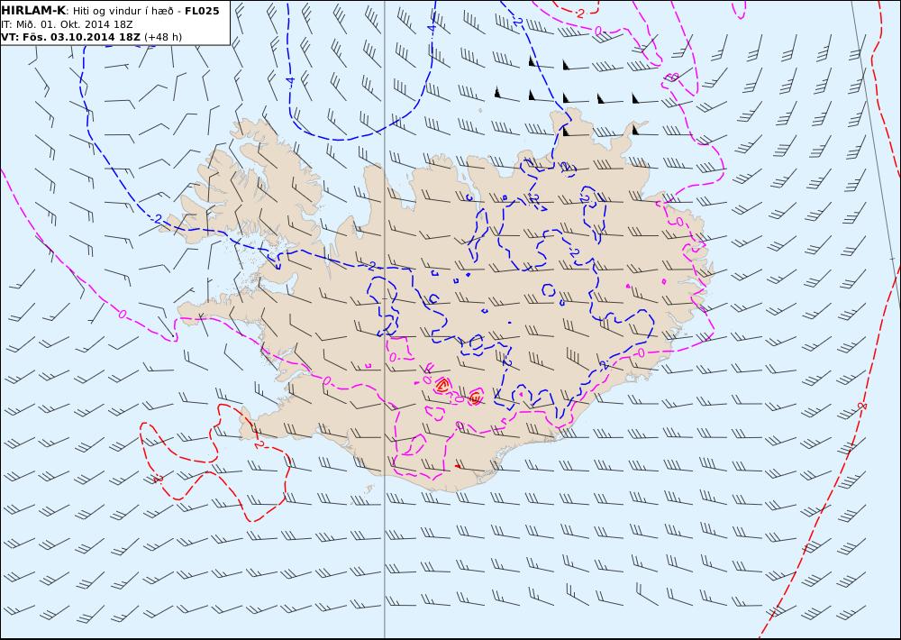Click the '(+48 h)' forecast offset text
This screenshot has width=901, height=640.
pos(162,37)
